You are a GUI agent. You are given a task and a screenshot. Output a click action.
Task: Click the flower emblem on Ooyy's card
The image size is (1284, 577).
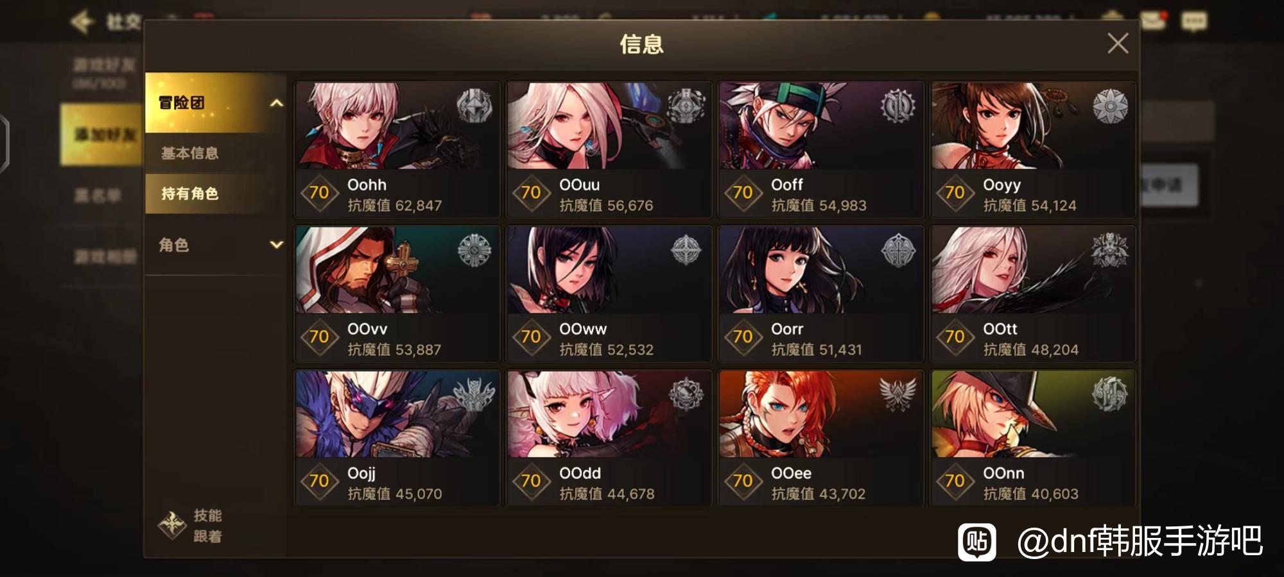coord(1110,106)
